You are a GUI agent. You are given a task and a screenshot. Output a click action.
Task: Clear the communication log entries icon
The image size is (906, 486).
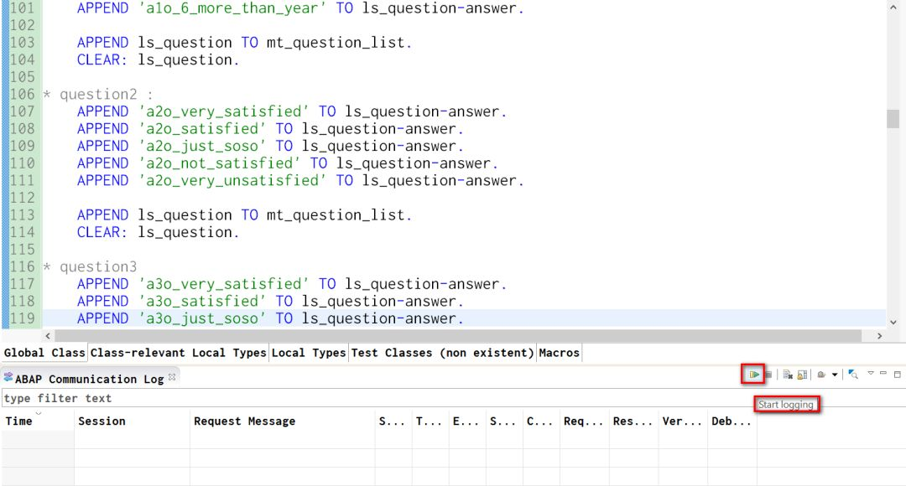click(x=788, y=375)
